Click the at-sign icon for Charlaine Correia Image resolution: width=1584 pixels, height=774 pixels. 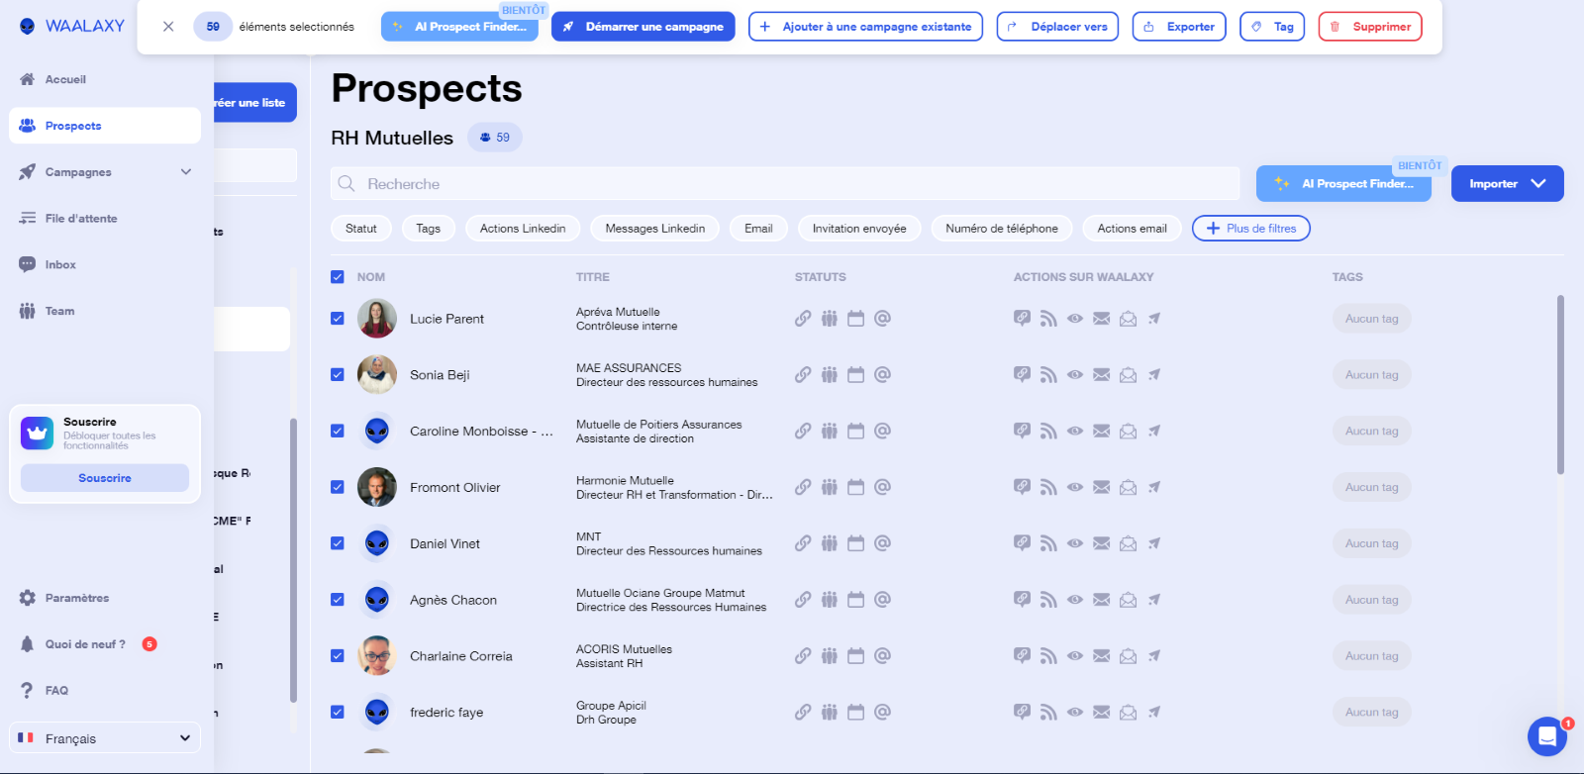pyautogui.click(x=883, y=656)
